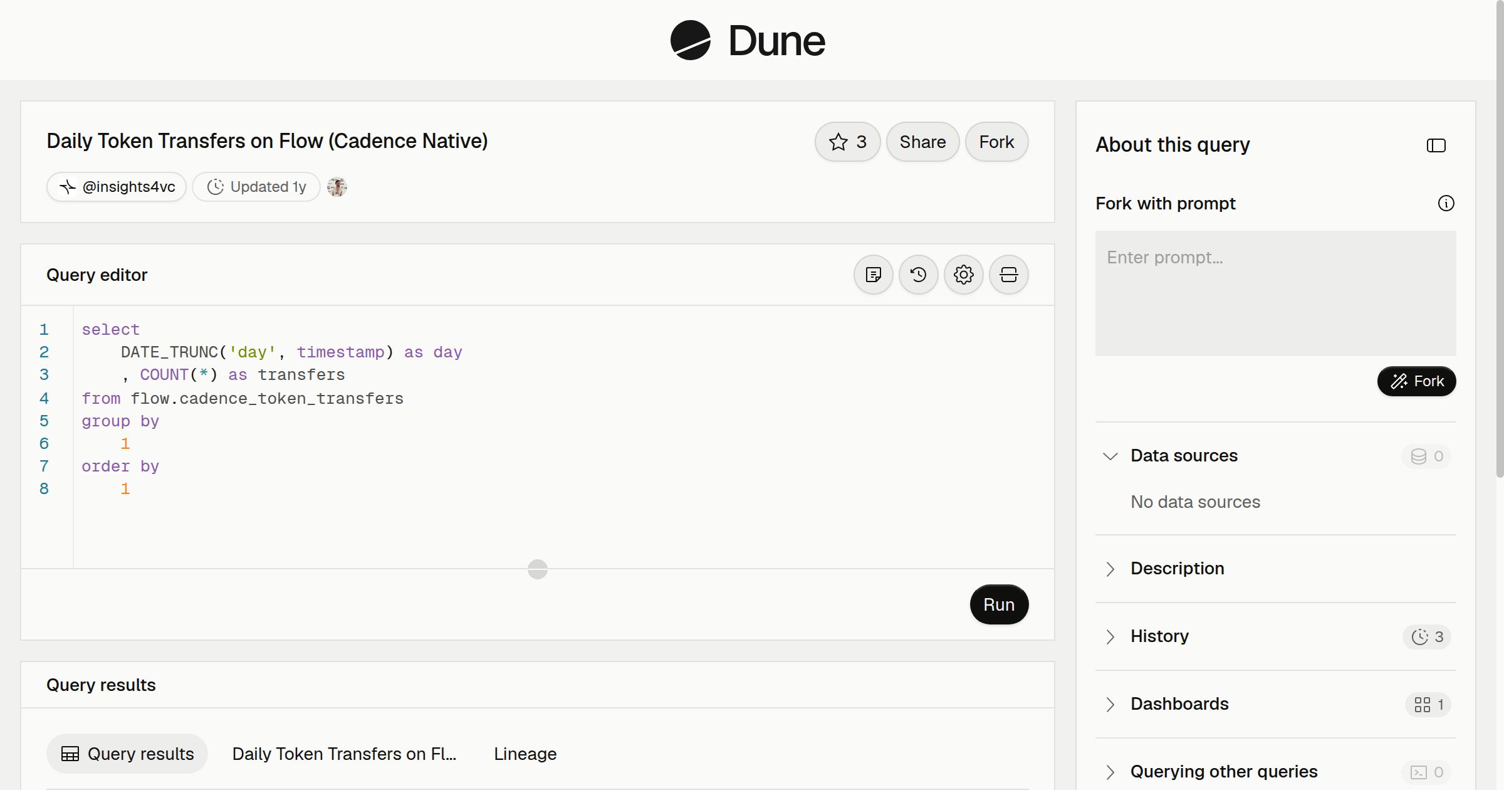Show Fork with prompt info icon
Image resolution: width=1504 pixels, height=790 pixels.
[x=1446, y=203]
